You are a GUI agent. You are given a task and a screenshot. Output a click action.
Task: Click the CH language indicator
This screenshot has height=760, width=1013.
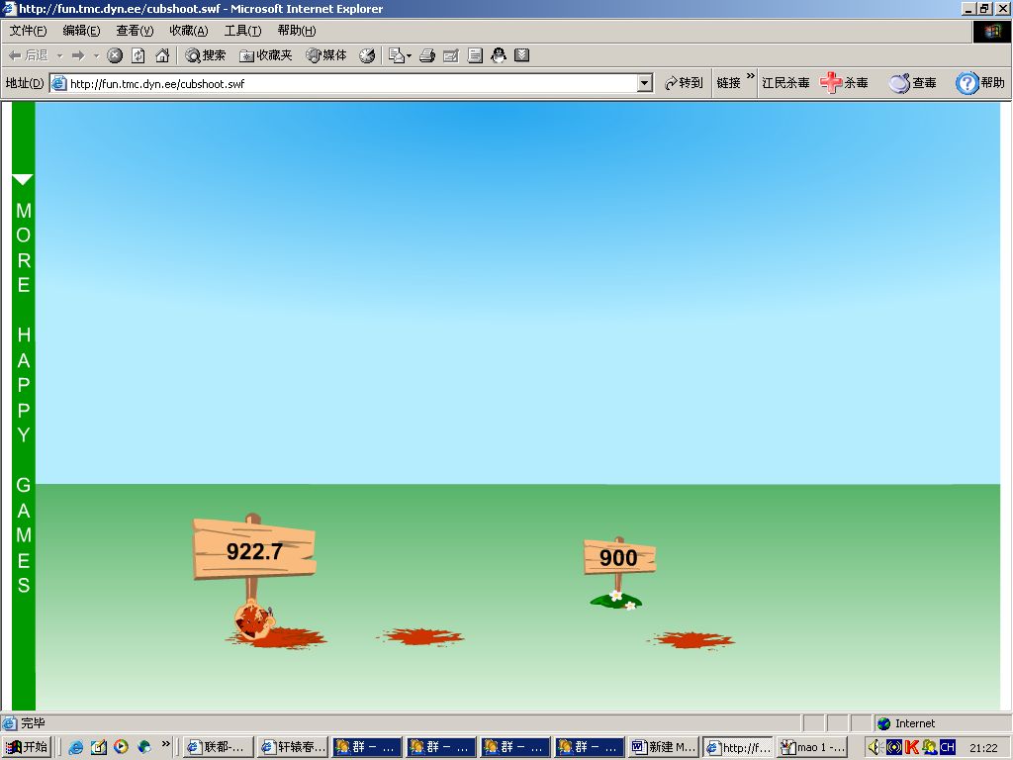(947, 747)
